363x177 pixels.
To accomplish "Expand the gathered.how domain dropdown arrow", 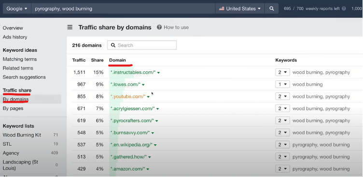I will click(x=150, y=157).
